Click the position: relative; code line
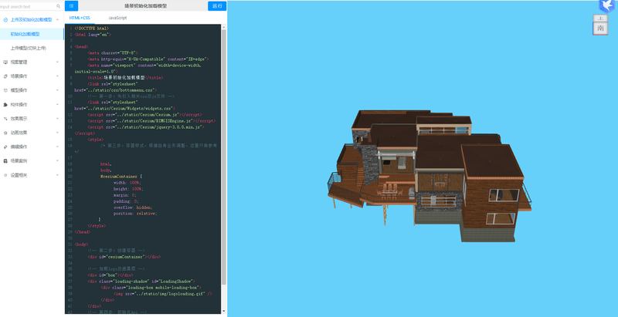The width and height of the screenshot is (618, 317). tap(135, 214)
